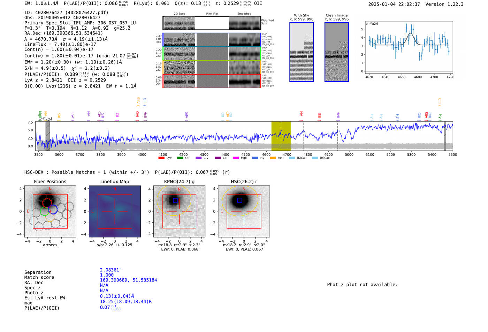
Task: Click the green fiber circle in Fiber Positions
Action: pos(44,211)
